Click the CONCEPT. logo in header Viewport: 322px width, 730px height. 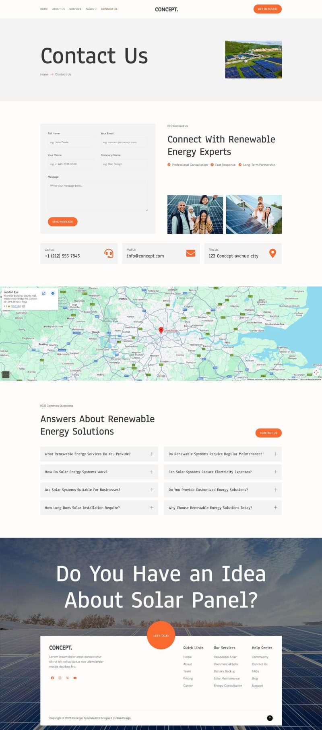pos(166,9)
